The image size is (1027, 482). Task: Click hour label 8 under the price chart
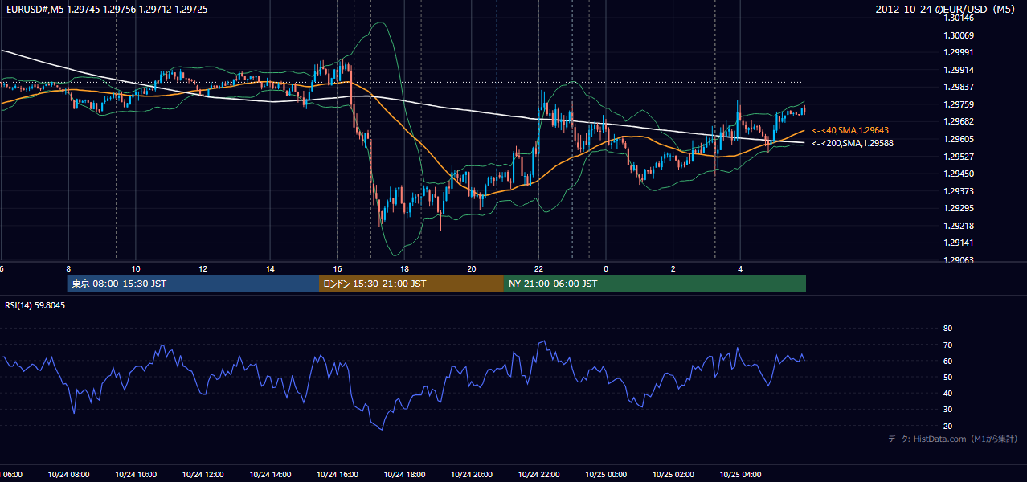tap(68, 269)
